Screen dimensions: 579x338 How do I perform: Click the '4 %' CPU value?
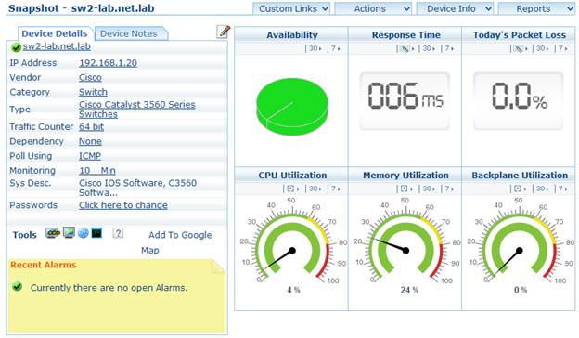point(293,290)
